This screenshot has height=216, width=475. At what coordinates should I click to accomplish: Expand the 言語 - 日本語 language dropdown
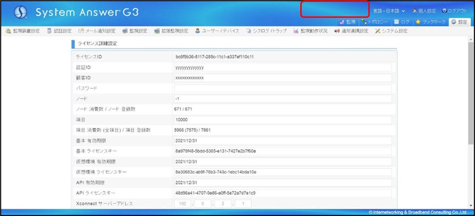click(x=389, y=11)
